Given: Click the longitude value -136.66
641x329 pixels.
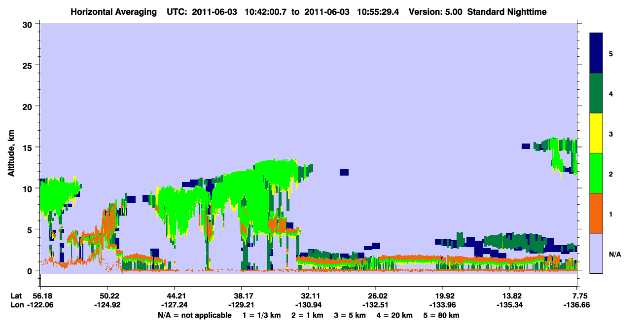Looking at the screenshot, I should [577, 305].
